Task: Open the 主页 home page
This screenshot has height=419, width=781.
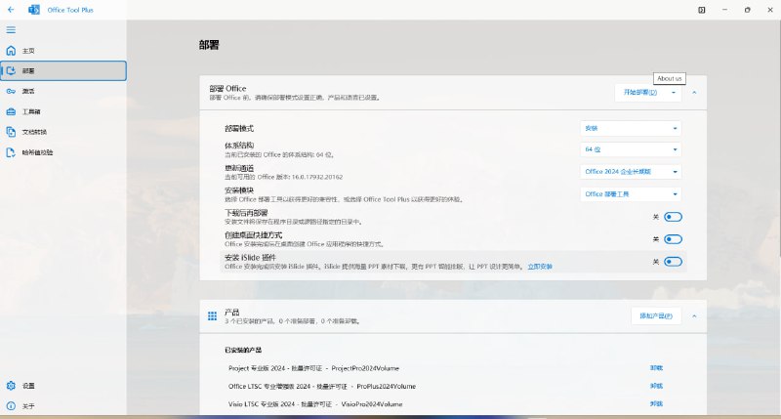Action: pyautogui.click(x=63, y=51)
